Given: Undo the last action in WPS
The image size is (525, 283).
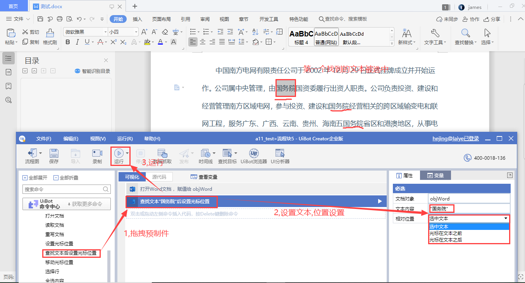Looking at the screenshot, I should 79,19.
